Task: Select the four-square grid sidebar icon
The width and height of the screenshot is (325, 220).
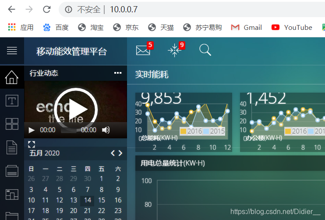Action: (x=12, y=124)
